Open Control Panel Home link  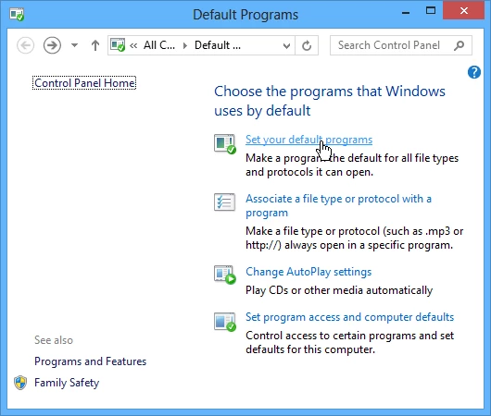click(84, 83)
